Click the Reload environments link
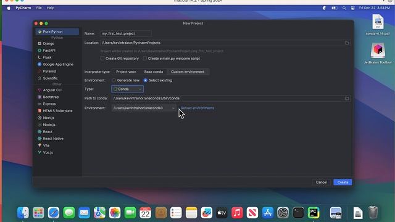The image size is (395, 222). tap(197, 108)
